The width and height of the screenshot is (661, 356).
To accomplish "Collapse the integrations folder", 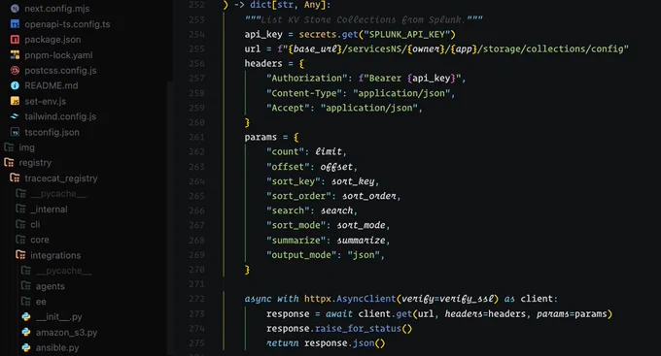I will (x=55, y=255).
